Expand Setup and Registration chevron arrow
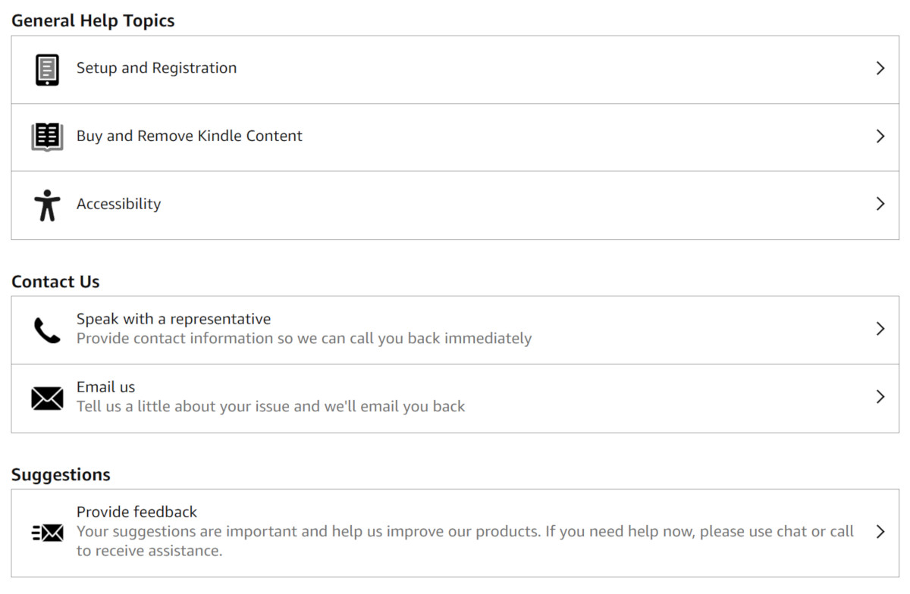The image size is (910, 594). tap(880, 68)
